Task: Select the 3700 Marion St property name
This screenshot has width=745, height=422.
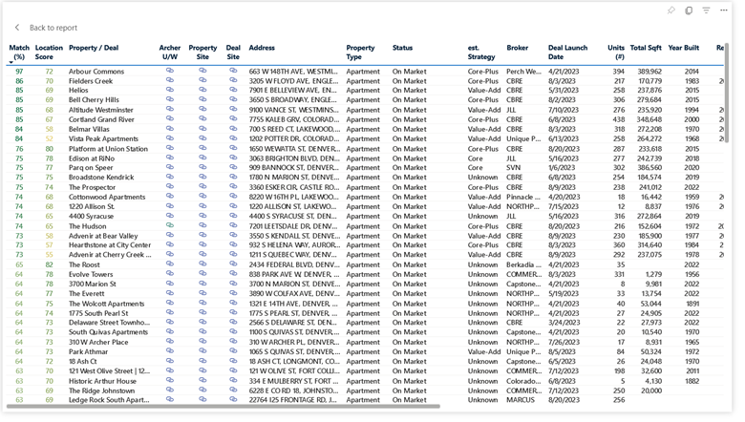Action: click(x=93, y=284)
